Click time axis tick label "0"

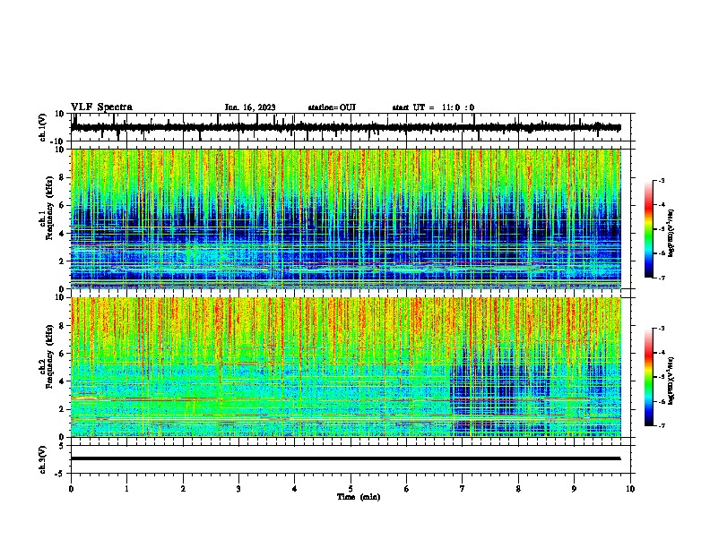click(71, 489)
